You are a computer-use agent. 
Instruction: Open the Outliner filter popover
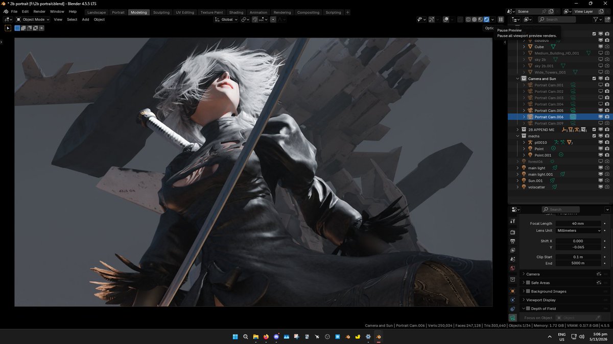pyautogui.click(x=597, y=19)
